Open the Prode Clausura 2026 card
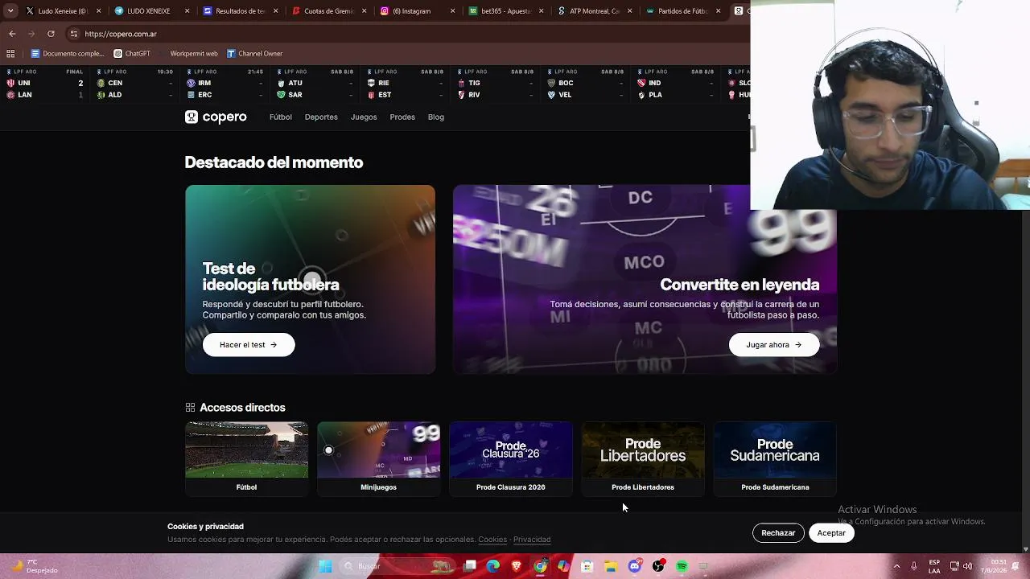Screen dimensions: 1030x579 click(511, 458)
